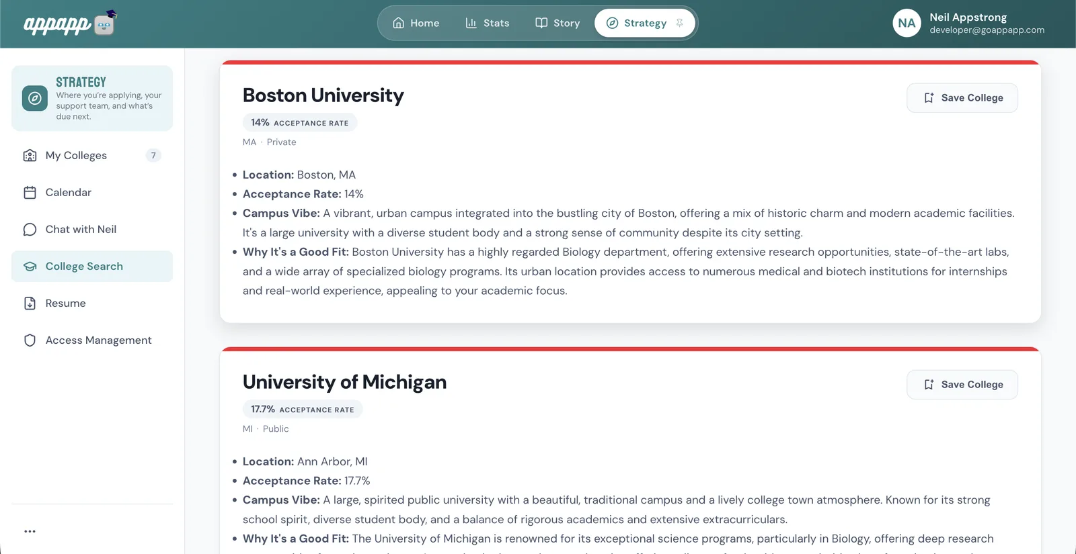Viewport: 1076px width, 554px height.
Task: Click the Neil Appstrong user name
Action: pyautogui.click(x=968, y=17)
